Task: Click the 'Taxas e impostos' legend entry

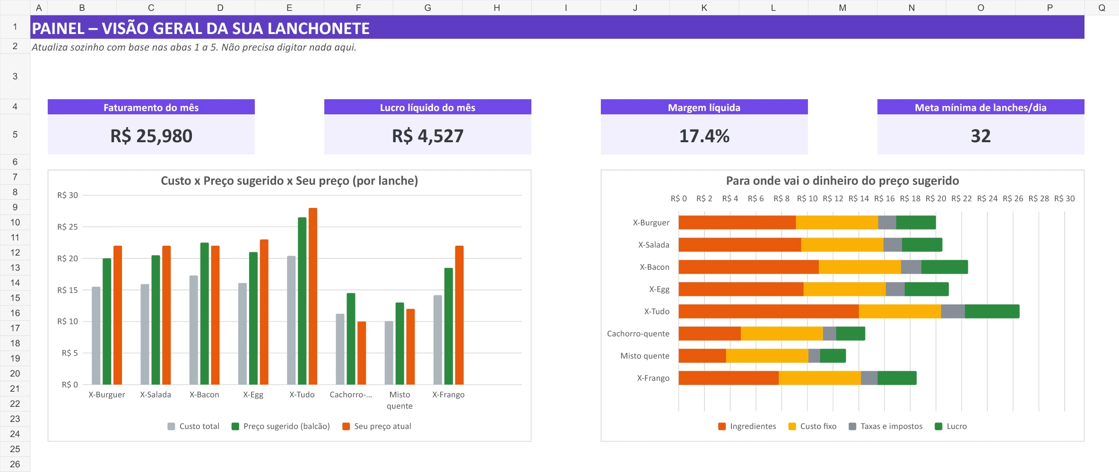Action: (x=885, y=426)
